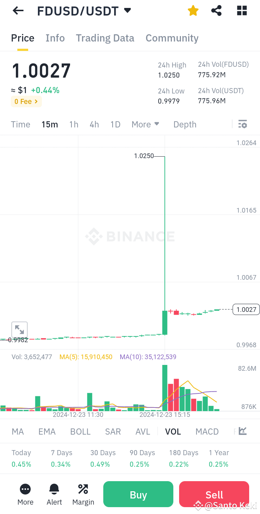Open the Info tab
The height and width of the screenshot is (514, 260).
[55, 38]
